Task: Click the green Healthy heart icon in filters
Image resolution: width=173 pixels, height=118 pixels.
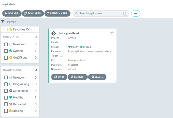Action: pos(11,98)
